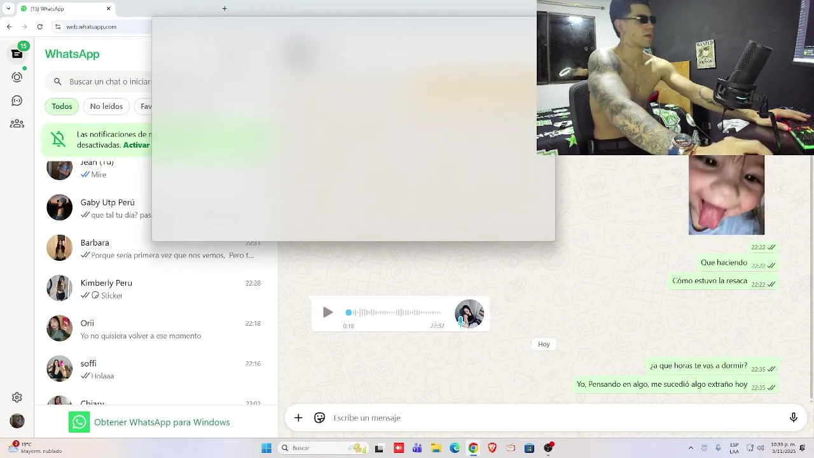Click the ESP LAA language indicator
Image resolution: width=814 pixels, height=458 pixels.
point(735,447)
